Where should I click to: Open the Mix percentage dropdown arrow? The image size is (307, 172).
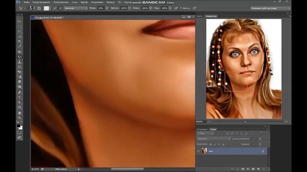click(151, 8)
